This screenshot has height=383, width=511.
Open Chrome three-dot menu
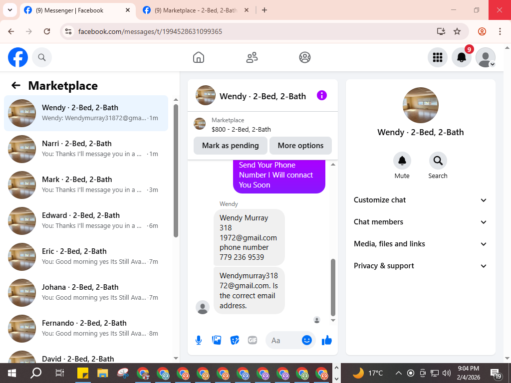[500, 31]
